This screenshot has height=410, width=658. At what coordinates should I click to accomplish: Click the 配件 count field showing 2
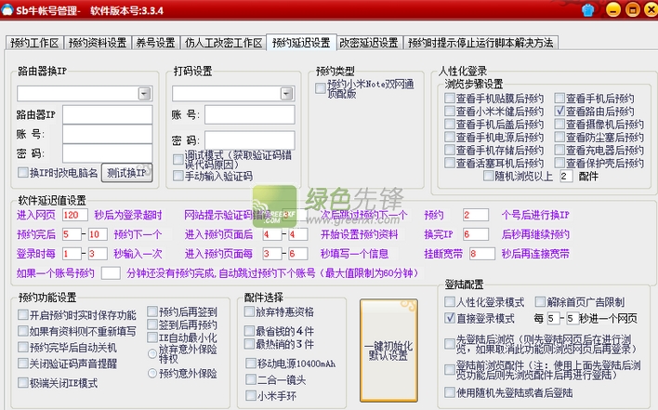[566, 177]
